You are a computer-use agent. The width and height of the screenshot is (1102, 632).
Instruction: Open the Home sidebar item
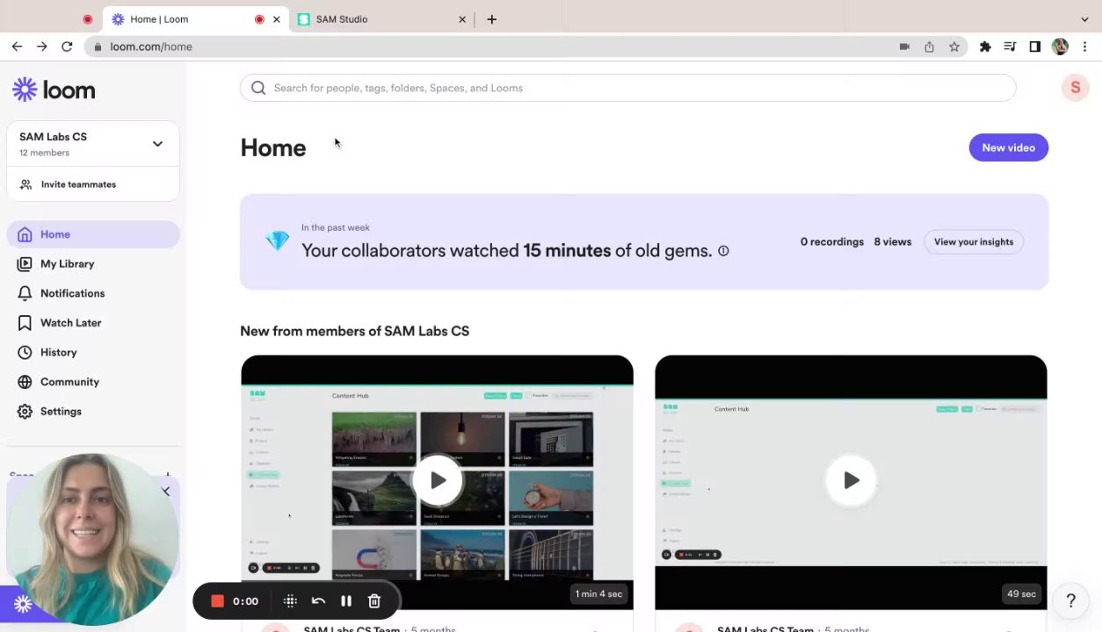click(93, 234)
